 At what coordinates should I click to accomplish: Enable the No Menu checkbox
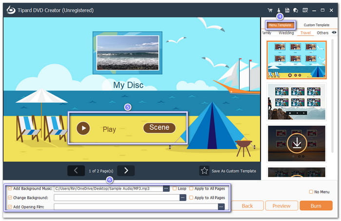(311, 192)
